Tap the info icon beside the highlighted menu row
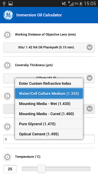 [x=7, y=96]
